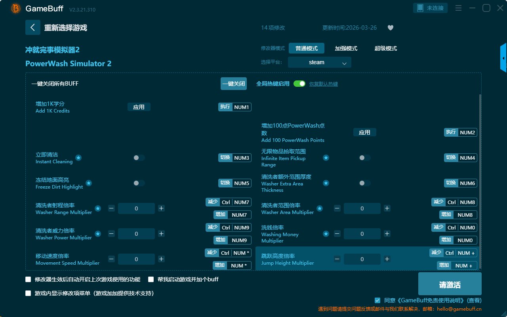Click star icon beside Freeze Dirt Highlight
Screen dimensions: 507x317
point(89,183)
